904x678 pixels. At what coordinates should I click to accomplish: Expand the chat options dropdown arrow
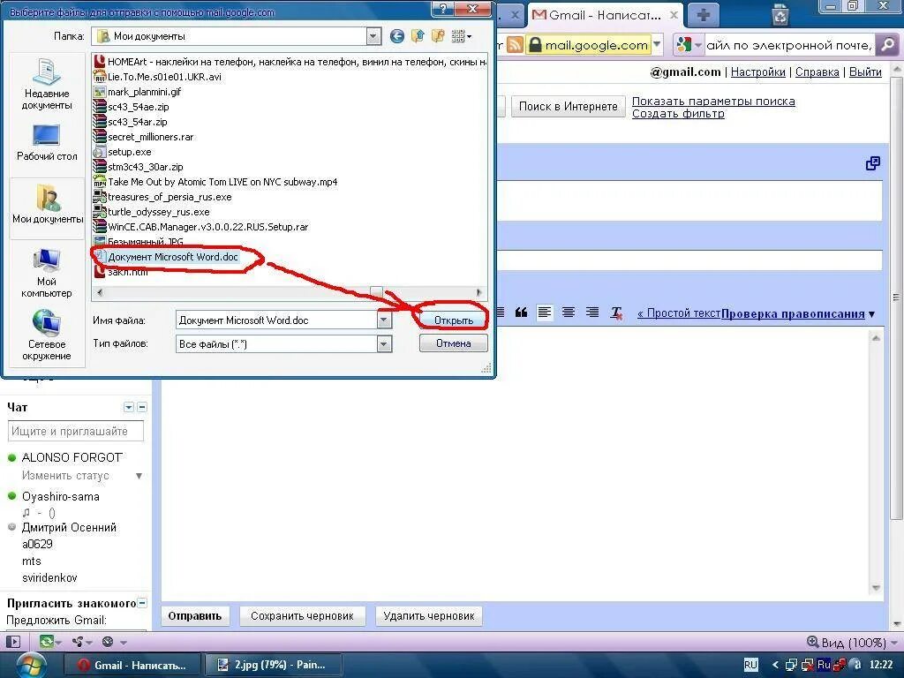pos(129,408)
